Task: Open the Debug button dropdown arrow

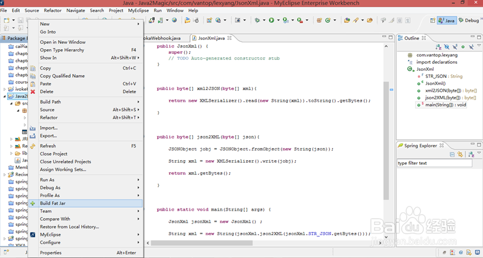Action: pyautogui.click(x=264, y=20)
